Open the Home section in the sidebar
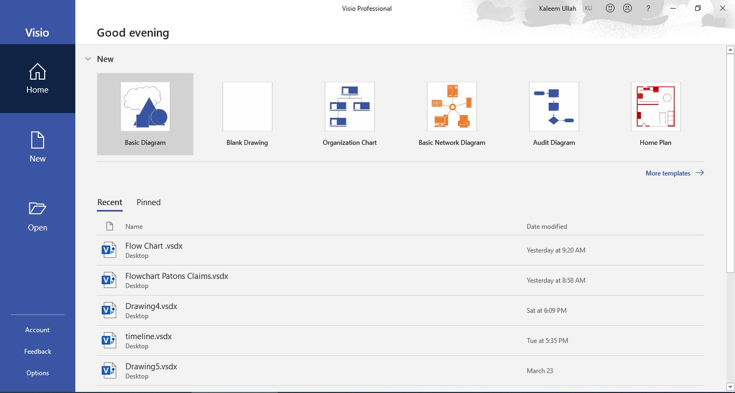Viewport: 735px width, 393px height. [37, 78]
